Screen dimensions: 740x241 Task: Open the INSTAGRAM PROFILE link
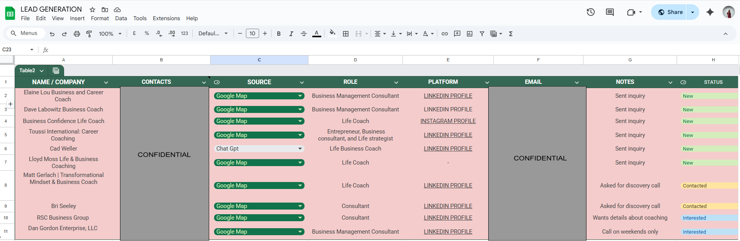[448, 121]
